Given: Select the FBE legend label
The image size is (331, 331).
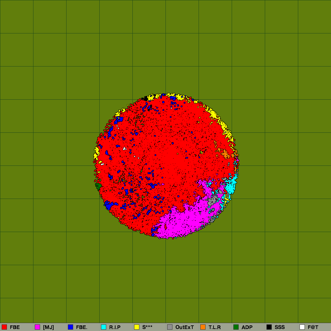Looking at the screenshot, I should point(15,327).
